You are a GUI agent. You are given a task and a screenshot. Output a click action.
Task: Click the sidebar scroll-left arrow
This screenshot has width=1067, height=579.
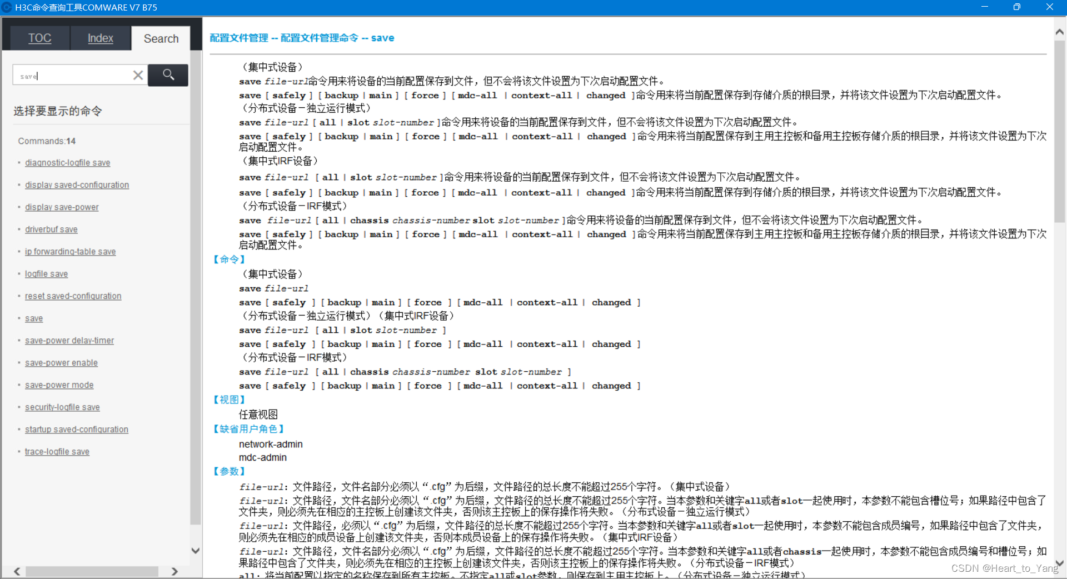(17, 571)
